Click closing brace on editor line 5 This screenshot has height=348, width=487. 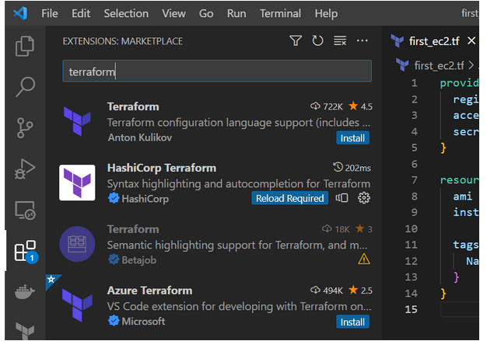coord(443,148)
